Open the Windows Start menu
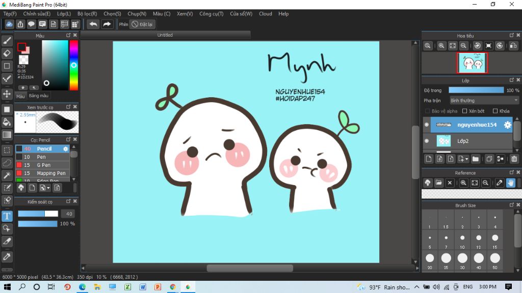Viewport: 522px width, 293px height. coord(7,287)
